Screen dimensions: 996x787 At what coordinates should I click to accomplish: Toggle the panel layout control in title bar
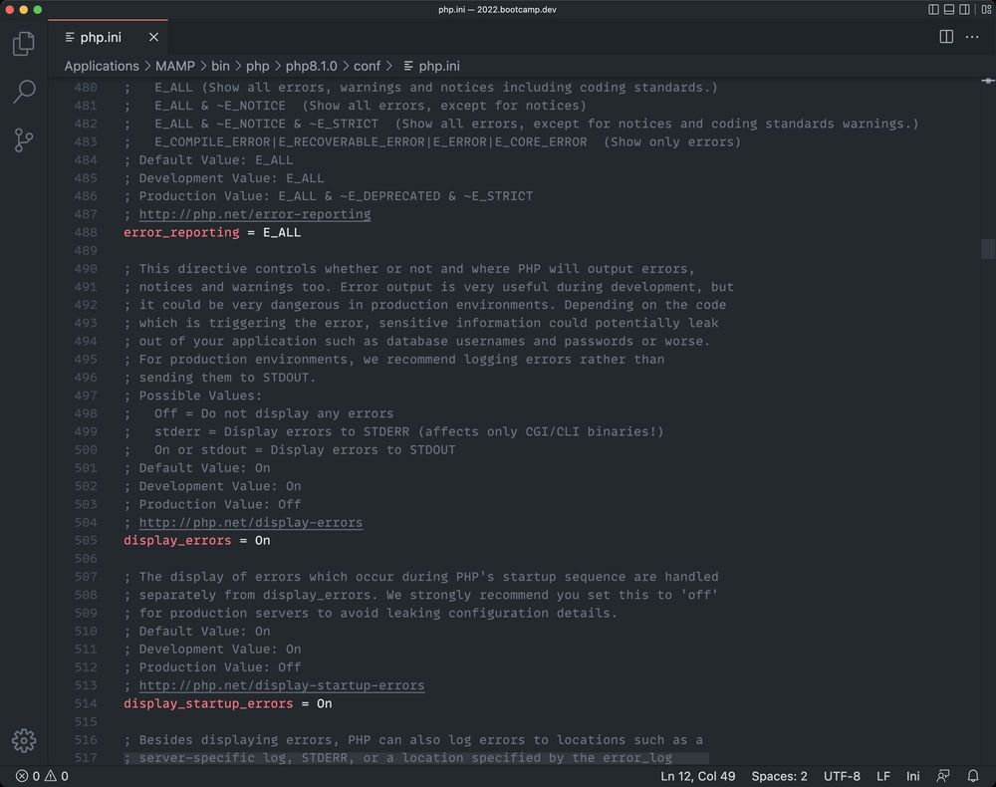tap(950, 8)
